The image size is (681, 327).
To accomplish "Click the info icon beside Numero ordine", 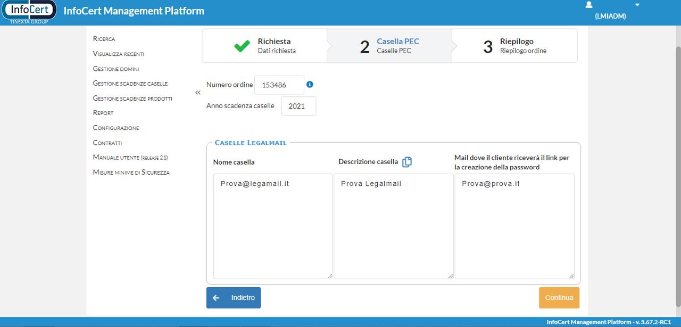I will [x=310, y=84].
